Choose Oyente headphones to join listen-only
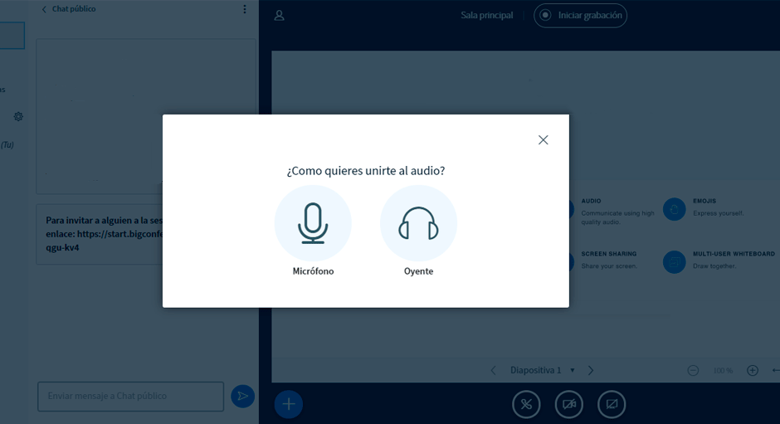 418,224
